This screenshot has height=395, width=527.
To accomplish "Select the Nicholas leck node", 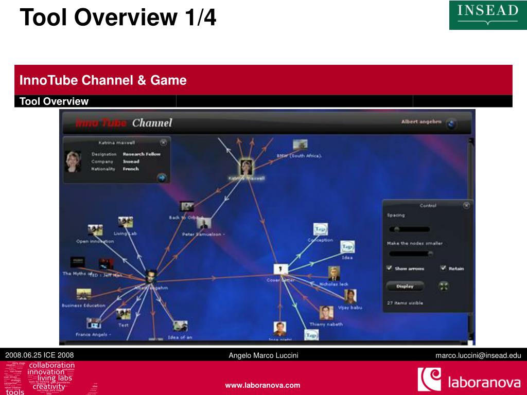I will 333,274.
